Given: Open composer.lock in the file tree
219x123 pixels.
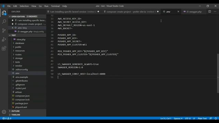Looking at the screenshot, I should point(22,99).
